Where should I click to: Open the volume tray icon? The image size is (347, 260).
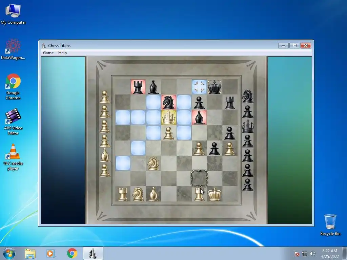tap(312, 254)
